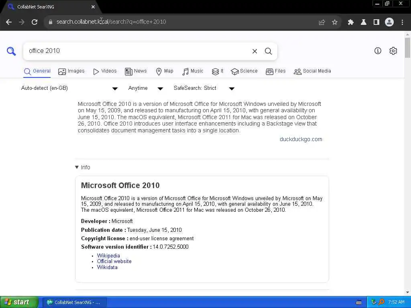Image resolution: width=411 pixels, height=308 pixels.
Task: Open the Chrome three-dot menu
Action: click(x=402, y=22)
